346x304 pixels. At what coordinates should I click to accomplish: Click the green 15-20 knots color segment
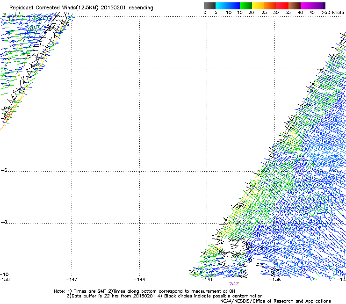(x=246, y=6)
